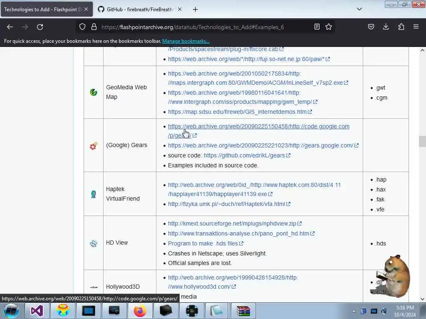The height and width of the screenshot is (319, 426).
Task: Open the happlayer41139.exe archive link
Action: tap(254, 189)
